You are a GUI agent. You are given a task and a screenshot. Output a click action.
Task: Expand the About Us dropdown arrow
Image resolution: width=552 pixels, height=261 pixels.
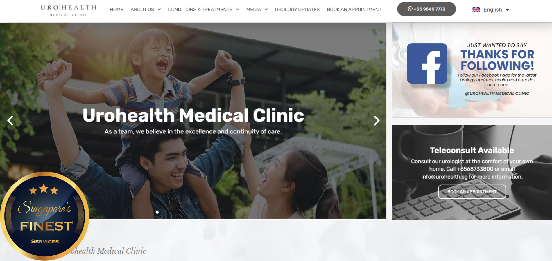159,10
